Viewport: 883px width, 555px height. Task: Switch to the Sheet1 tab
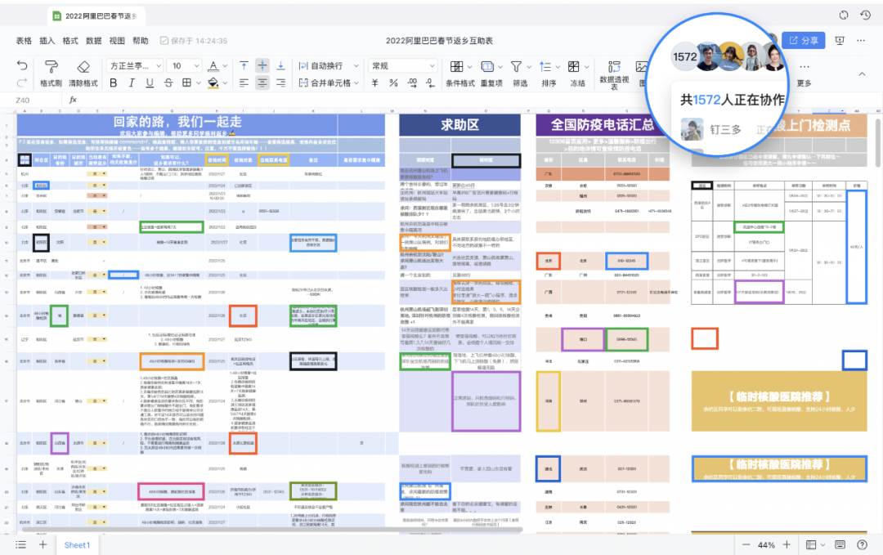(77, 544)
